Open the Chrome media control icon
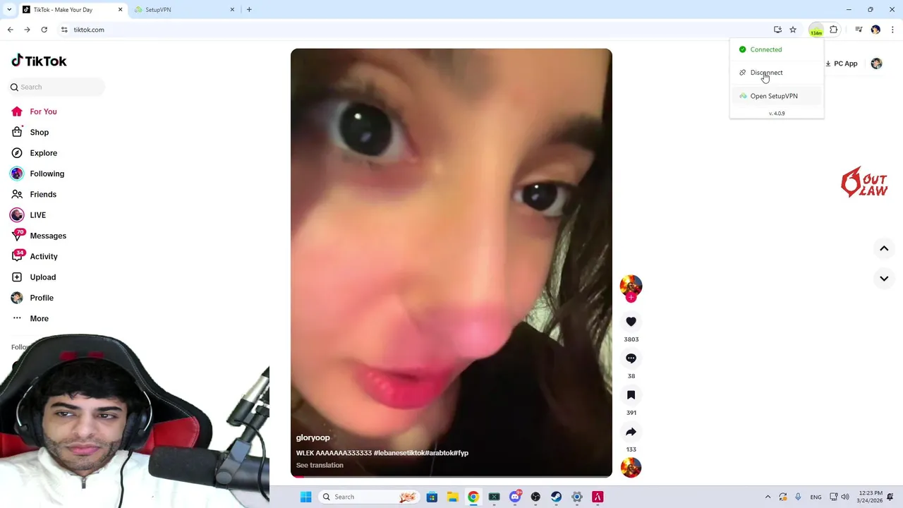The image size is (903, 508). coord(859,30)
